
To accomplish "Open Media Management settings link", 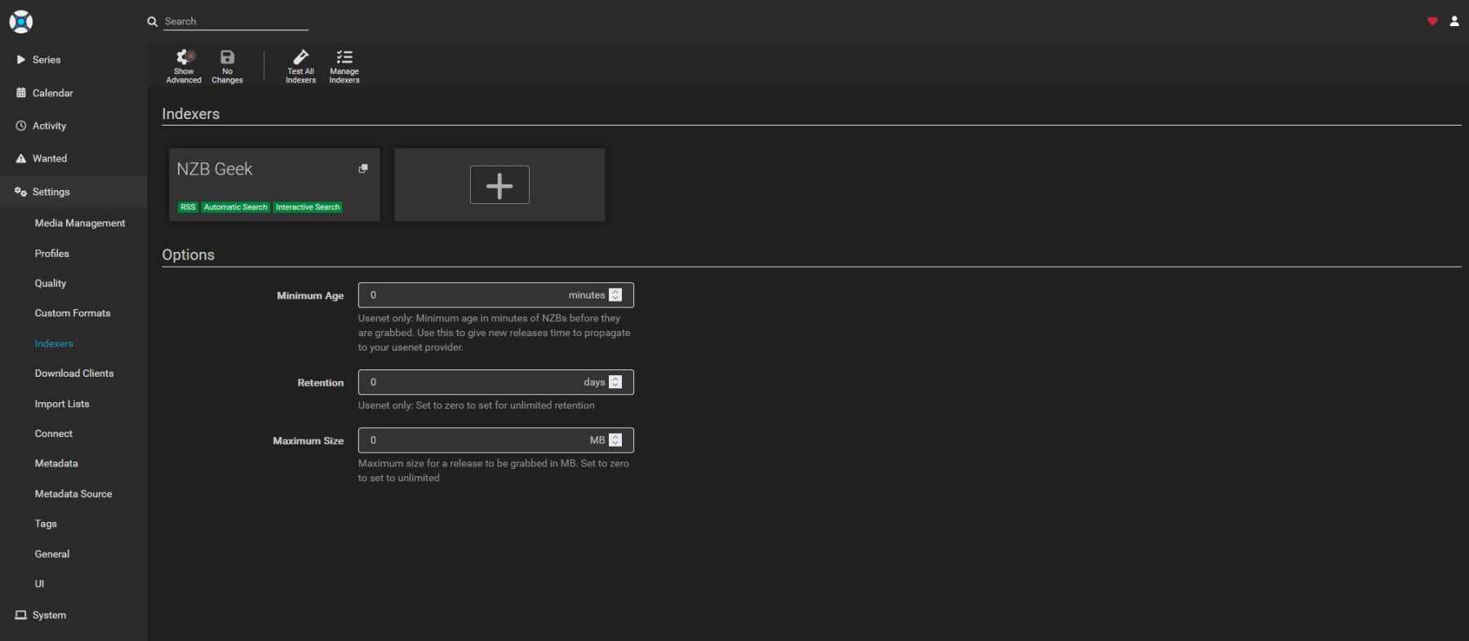I will click(x=80, y=223).
